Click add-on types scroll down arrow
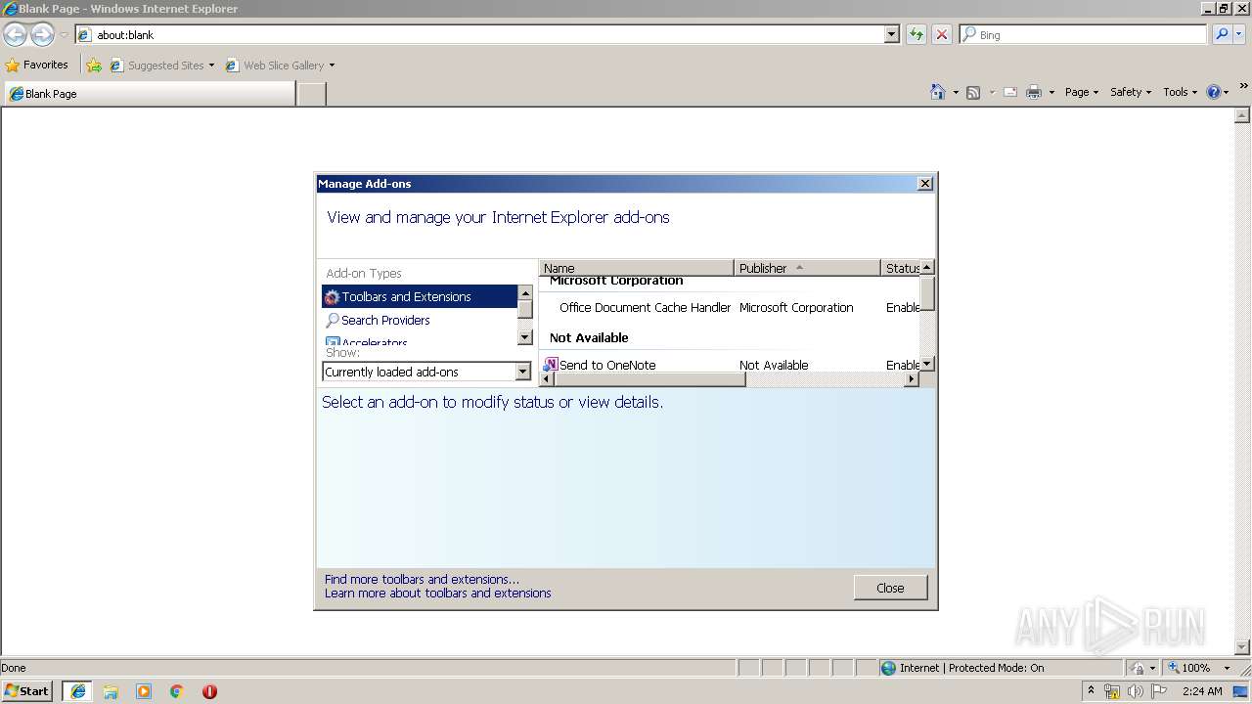This screenshot has width=1252, height=704. point(525,336)
